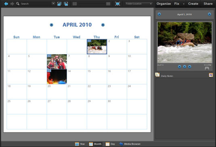The width and height of the screenshot is (216, 147).
Task: Click the blue back arrow icon
Action: [6, 4]
